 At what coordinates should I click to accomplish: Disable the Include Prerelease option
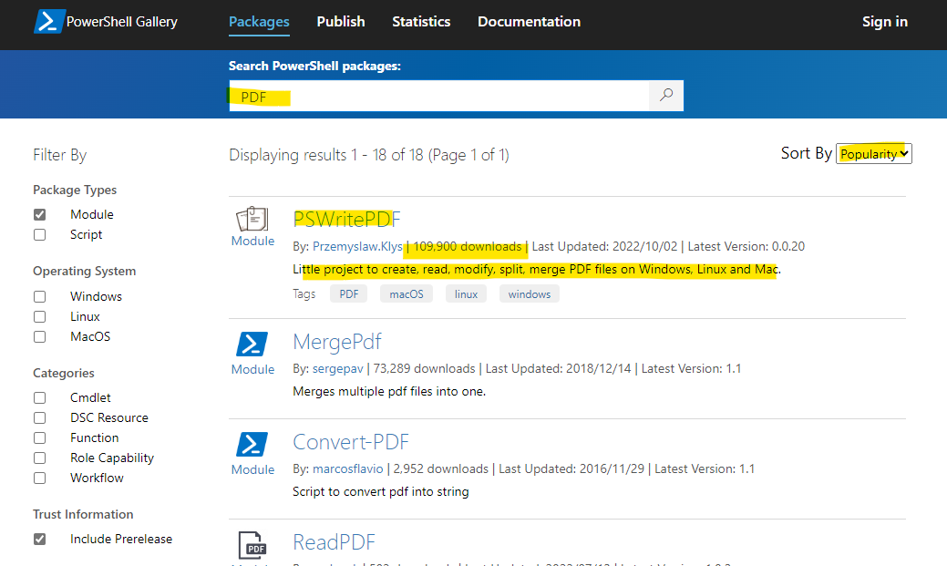click(39, 538)
